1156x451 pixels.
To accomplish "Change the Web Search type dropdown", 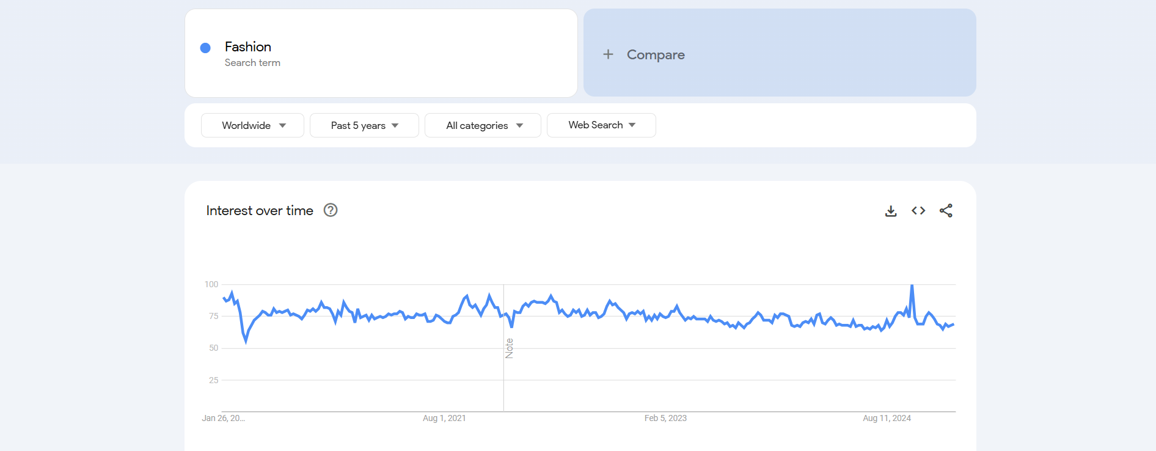I will [x=601, y=125].
